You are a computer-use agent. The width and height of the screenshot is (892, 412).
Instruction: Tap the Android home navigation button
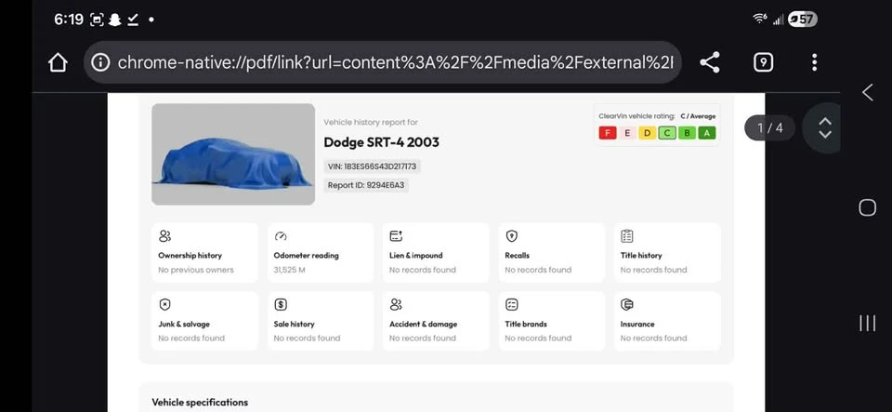tap(867, 207)
